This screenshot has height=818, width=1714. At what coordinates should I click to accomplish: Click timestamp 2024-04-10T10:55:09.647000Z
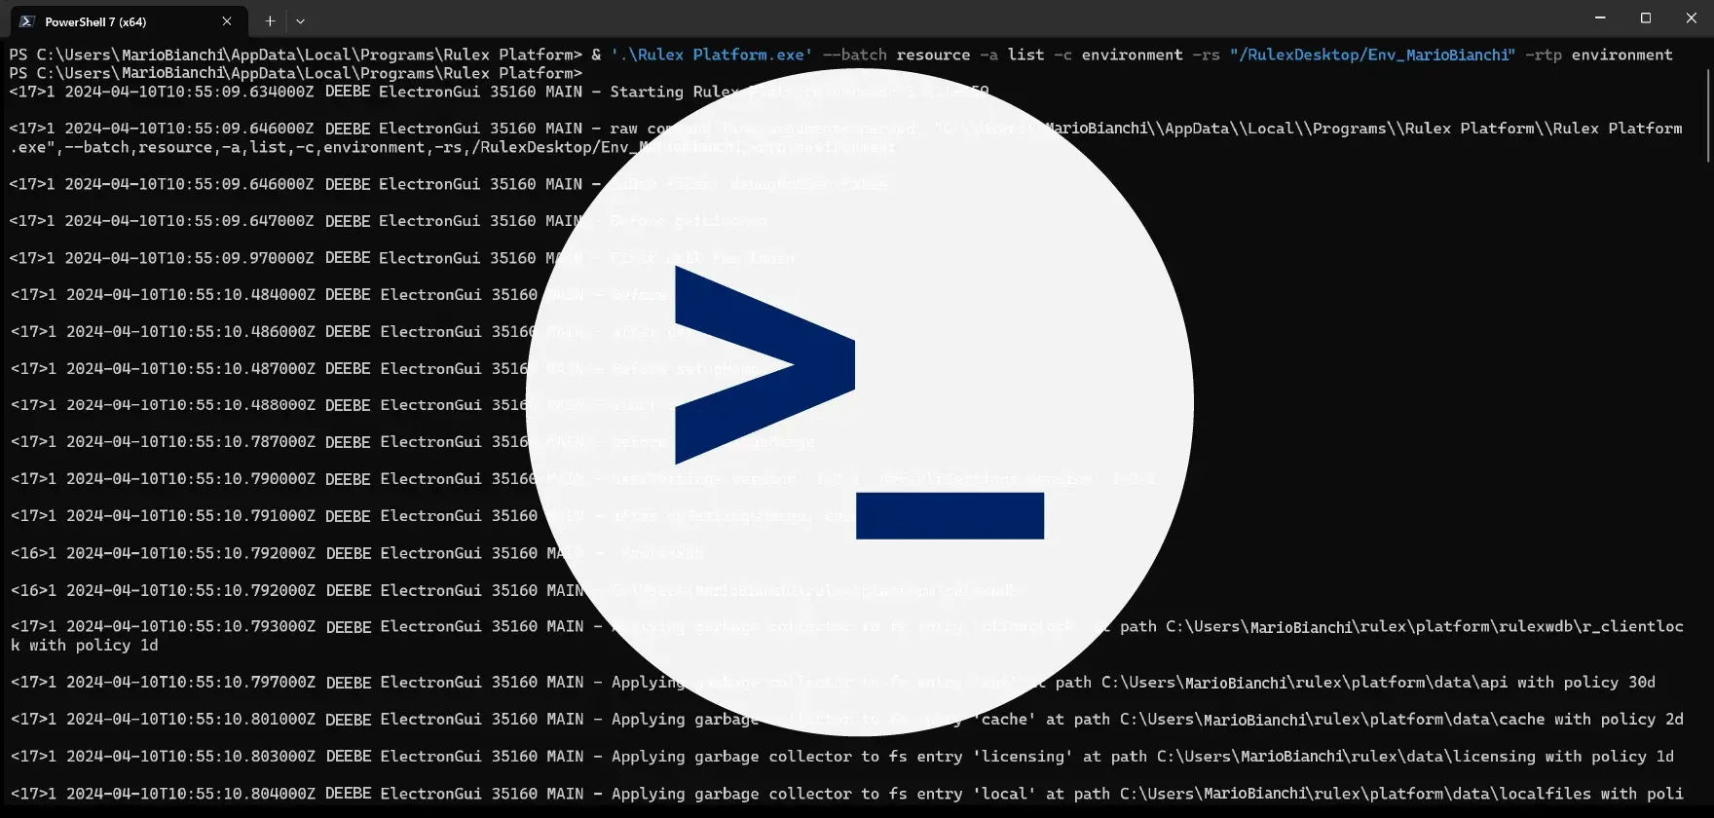coord(189,221)
